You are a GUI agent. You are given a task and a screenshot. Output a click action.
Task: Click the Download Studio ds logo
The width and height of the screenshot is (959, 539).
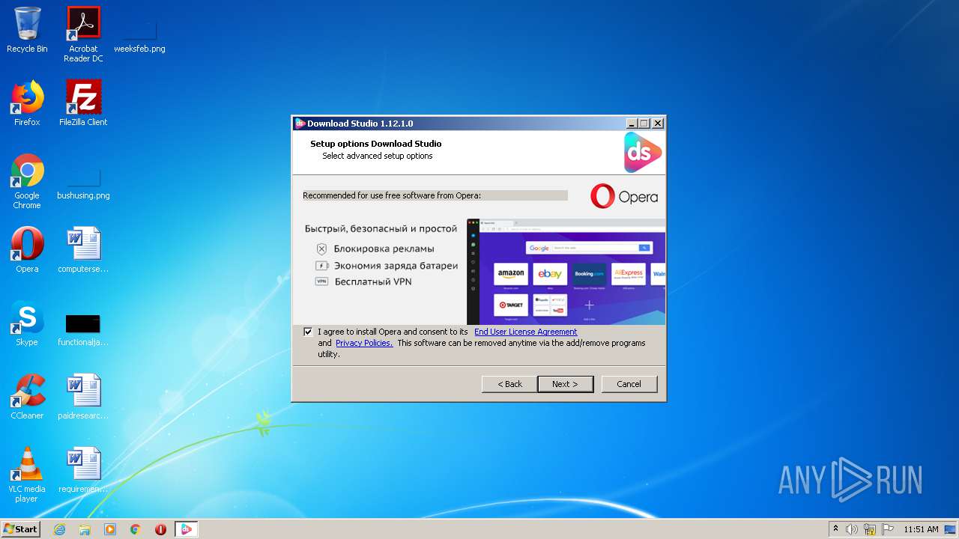[643, 153]
